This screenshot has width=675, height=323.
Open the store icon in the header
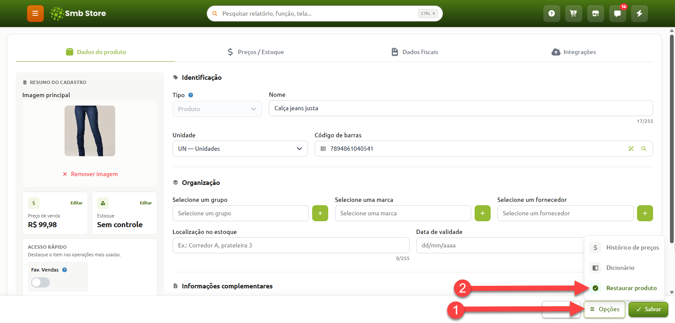[595, 14]
